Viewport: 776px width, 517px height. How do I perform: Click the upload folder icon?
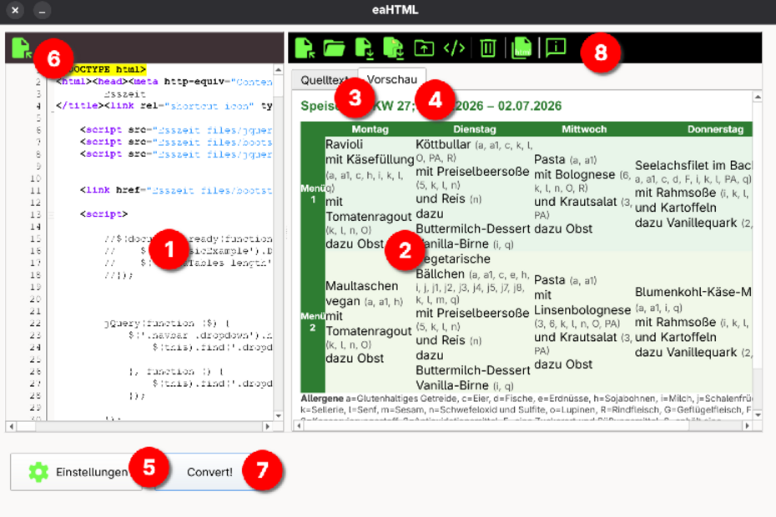tap(424, 48)
